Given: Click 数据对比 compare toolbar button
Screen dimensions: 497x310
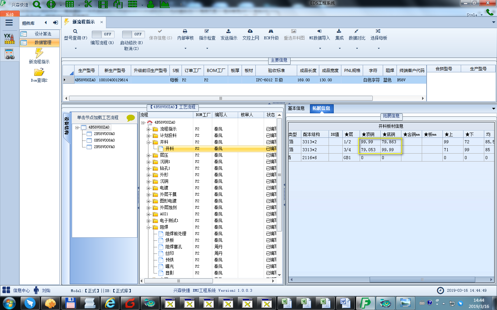Looking at the screenshot, I should [357, 35].
